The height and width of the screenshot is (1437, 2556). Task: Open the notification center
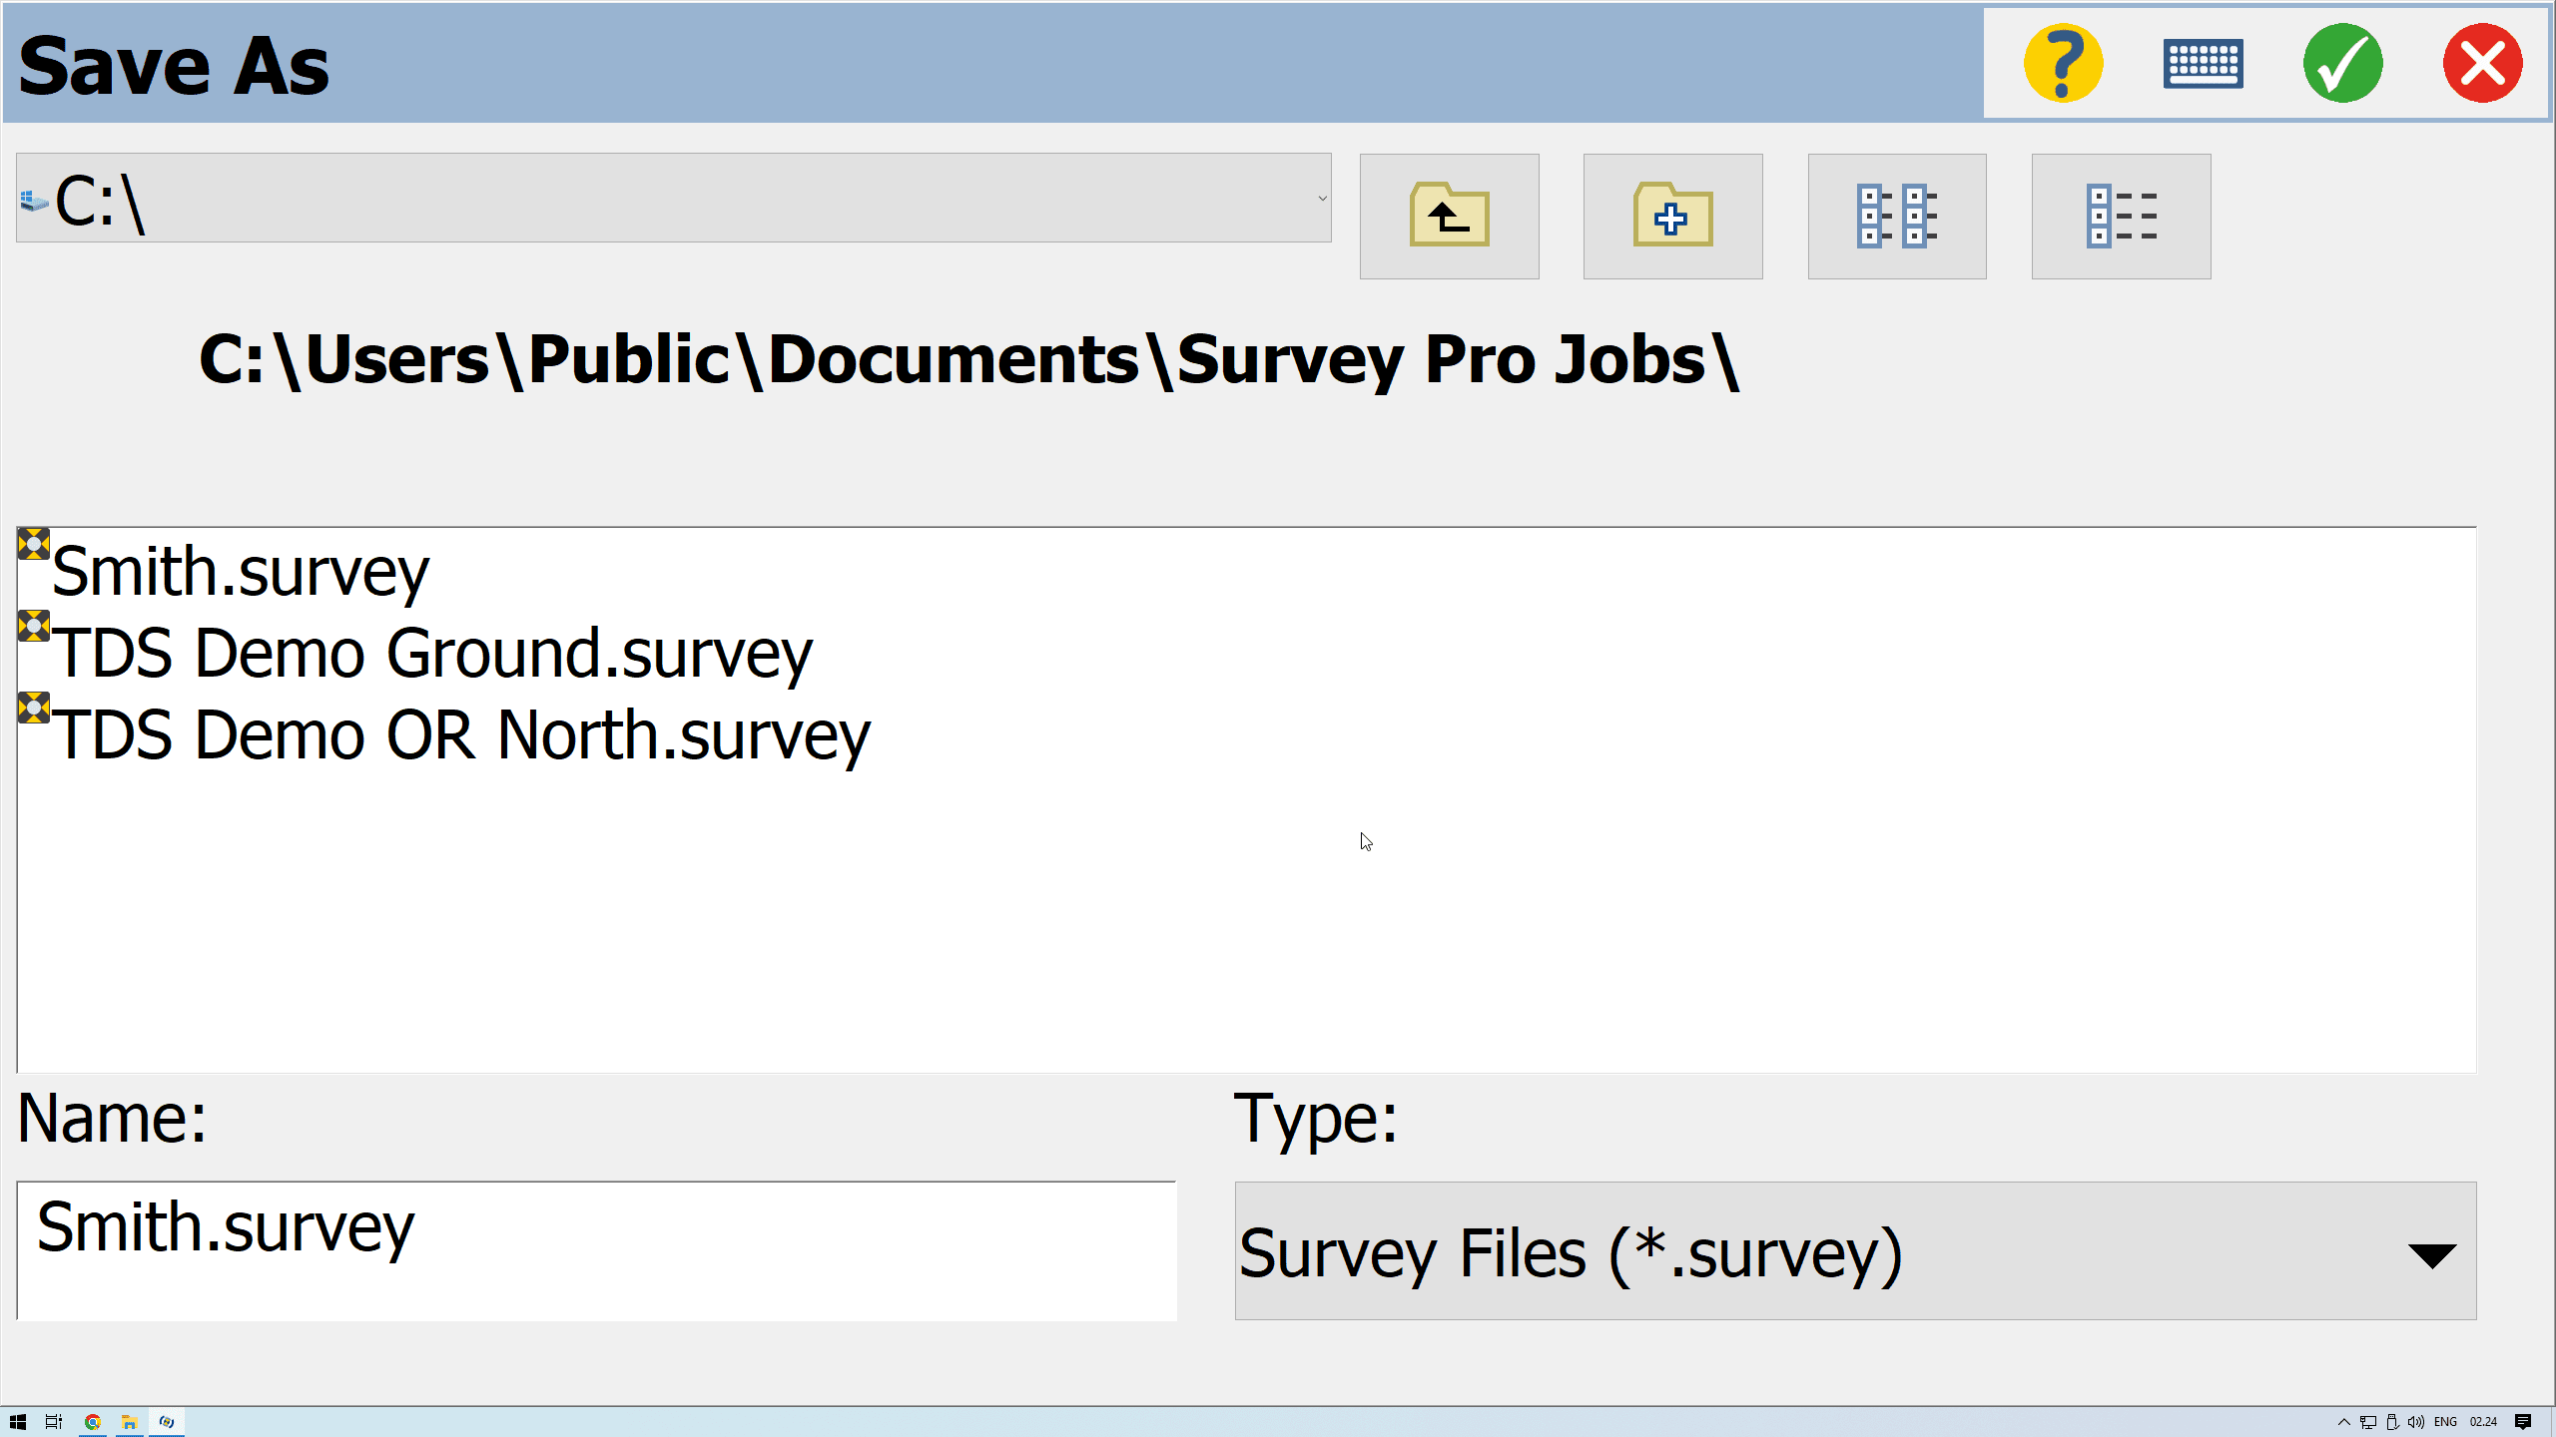tap(2523, 1422)
